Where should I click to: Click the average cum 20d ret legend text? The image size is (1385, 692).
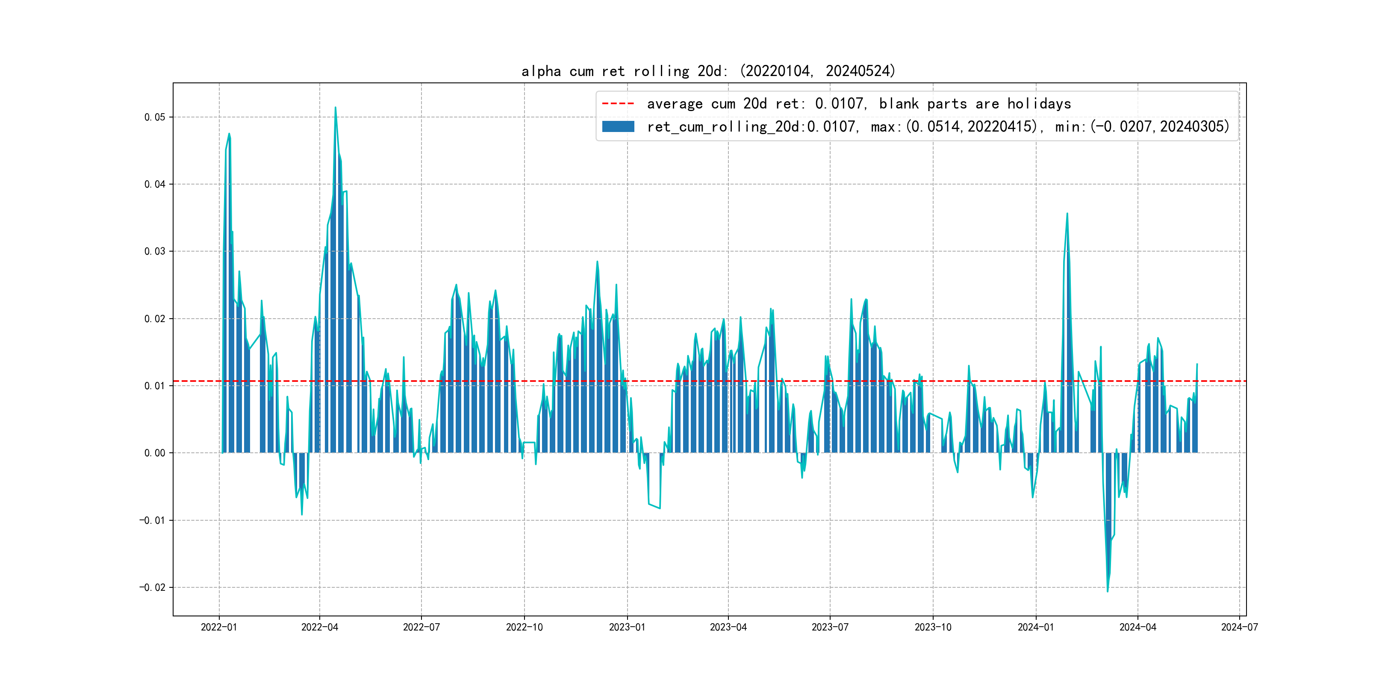click(859, 103)
